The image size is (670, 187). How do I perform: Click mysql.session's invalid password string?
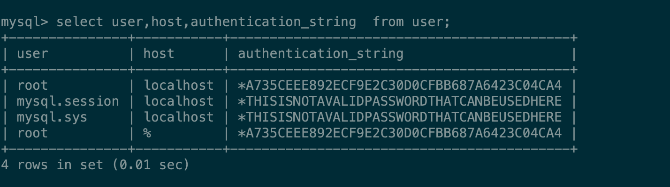click(400, 101)
